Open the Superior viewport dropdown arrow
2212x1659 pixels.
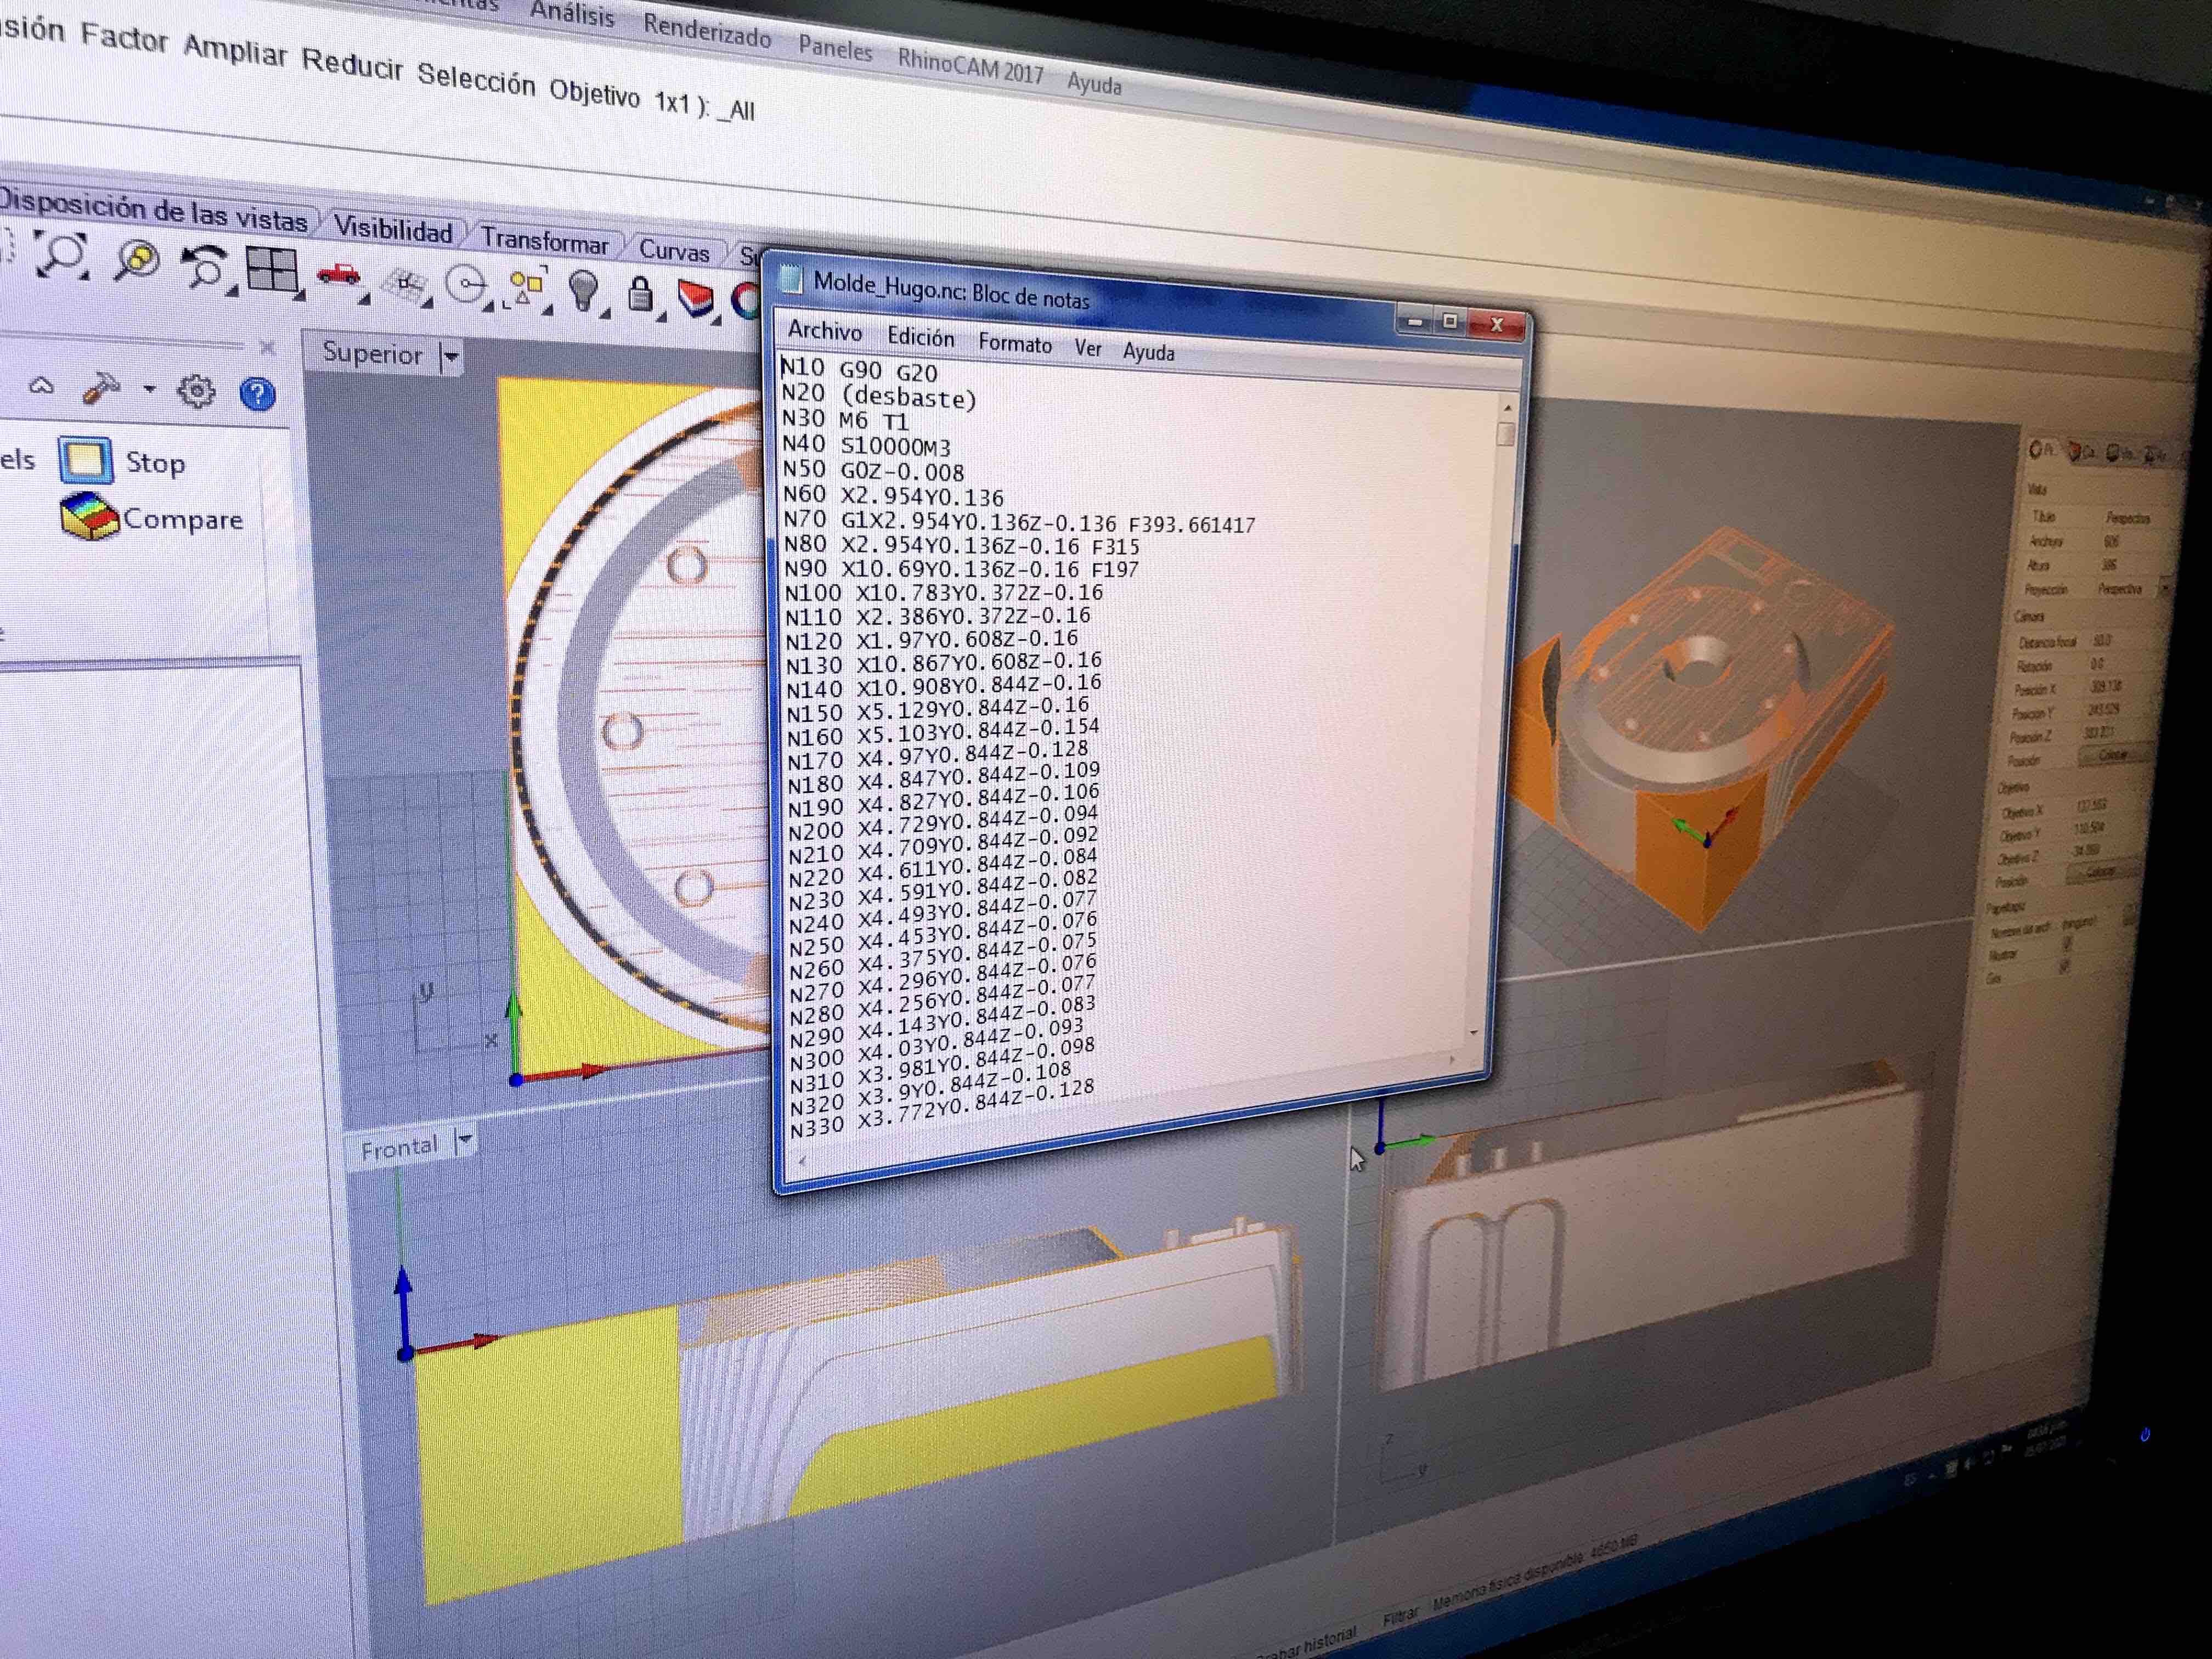[x=451, y=356]
